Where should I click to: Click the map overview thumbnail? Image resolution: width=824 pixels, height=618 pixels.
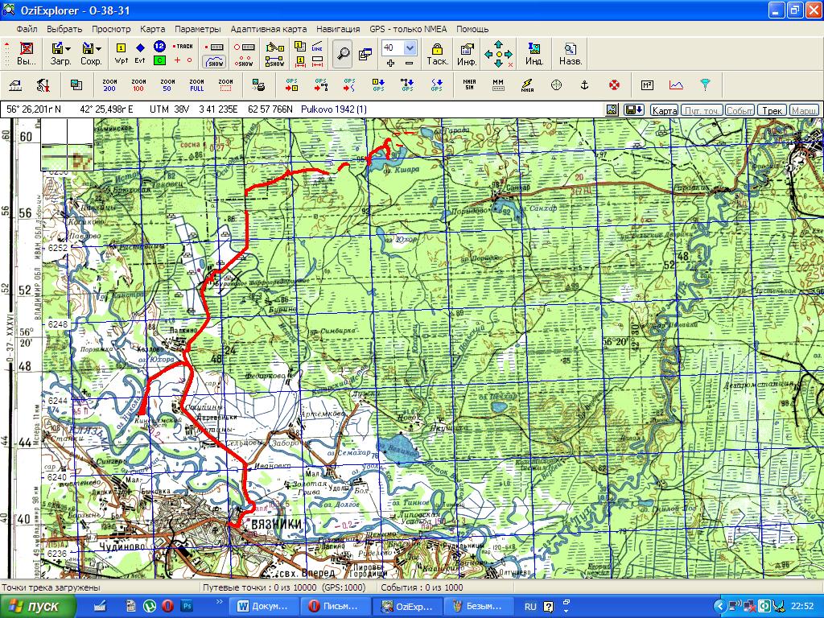coord(69,155)
